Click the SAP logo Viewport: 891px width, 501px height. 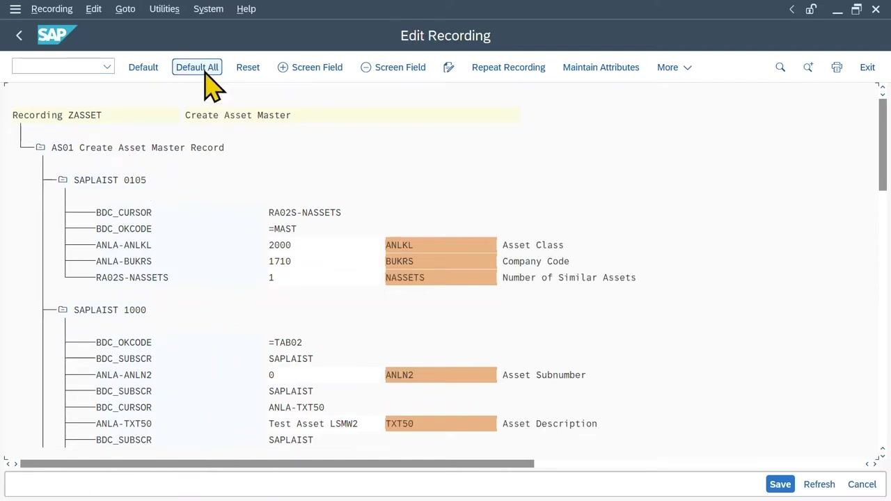57,35
